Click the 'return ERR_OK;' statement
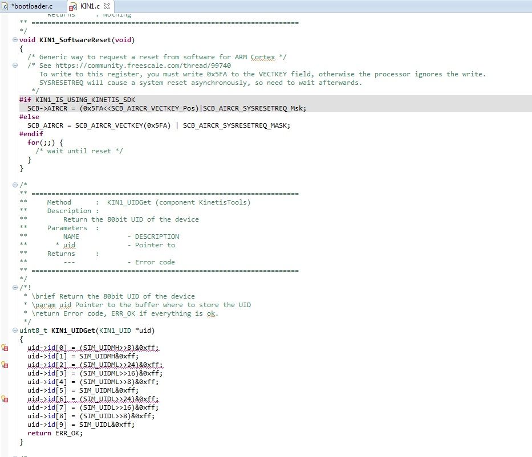Viewport: 532px width, 457px height. click(55, 433)
